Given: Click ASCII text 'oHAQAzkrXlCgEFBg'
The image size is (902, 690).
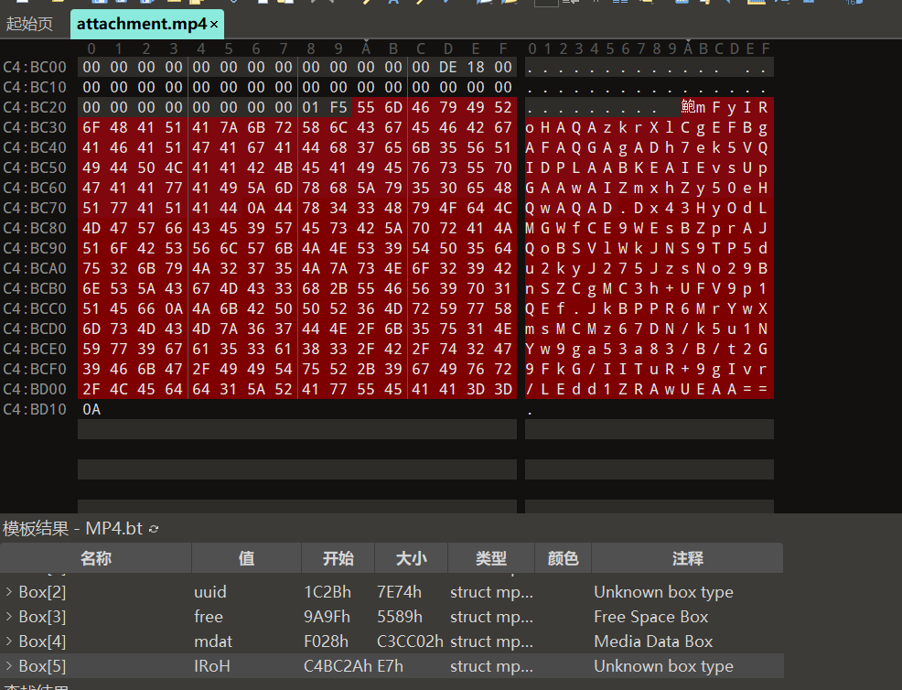Looking at the screenshot, I should click(x=647, y=127).
